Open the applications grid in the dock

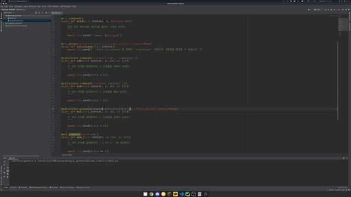pos(206,194)
